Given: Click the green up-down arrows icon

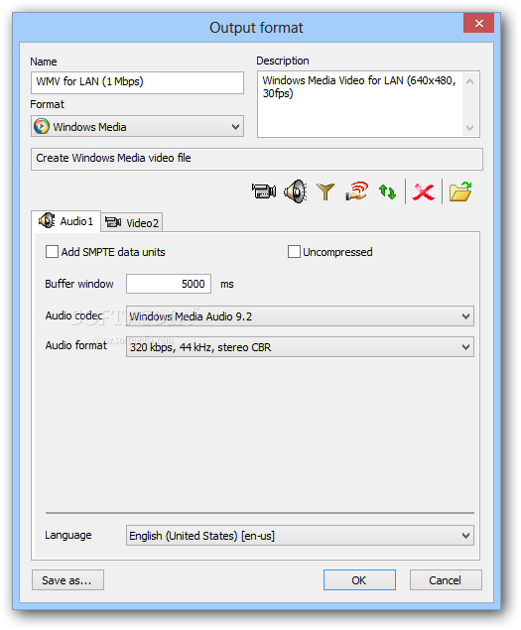Looking at the screenshot, I should (387, 191).
